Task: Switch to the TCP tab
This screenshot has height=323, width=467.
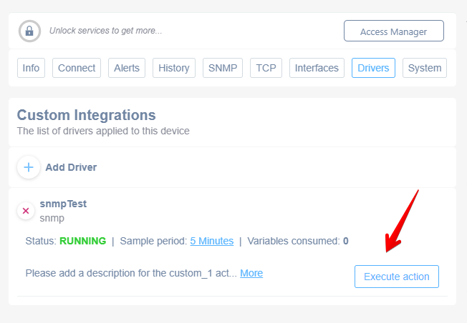Action: click(266, 68)
